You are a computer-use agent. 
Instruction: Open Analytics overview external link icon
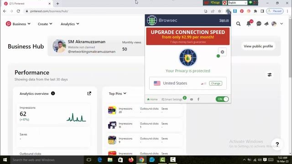tap(89, 93)
